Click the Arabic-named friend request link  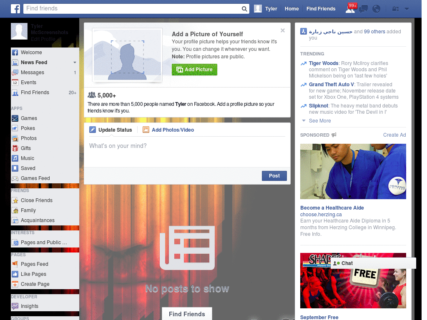[331, 32]
